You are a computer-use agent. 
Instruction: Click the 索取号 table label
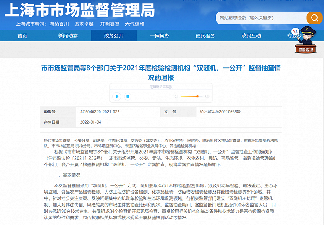coord(50,112)
